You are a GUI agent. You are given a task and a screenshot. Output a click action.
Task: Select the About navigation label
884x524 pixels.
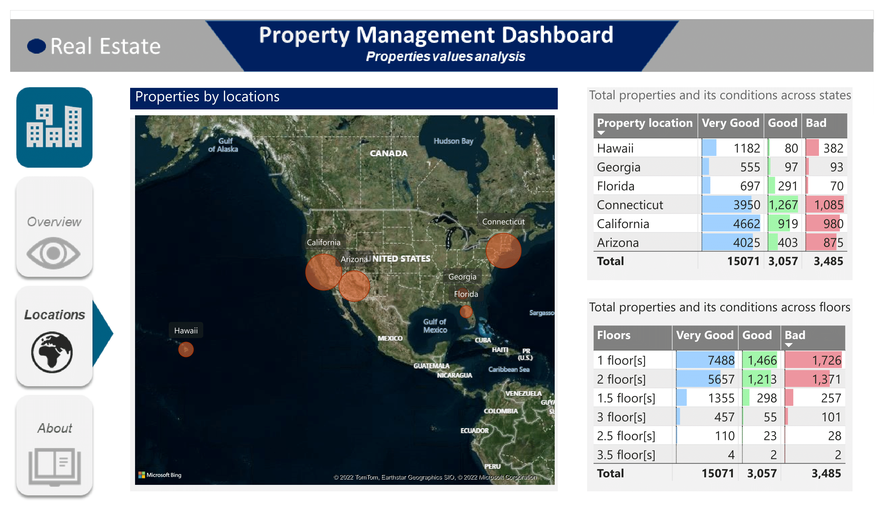pyautogui.click(x=55, y=428)
